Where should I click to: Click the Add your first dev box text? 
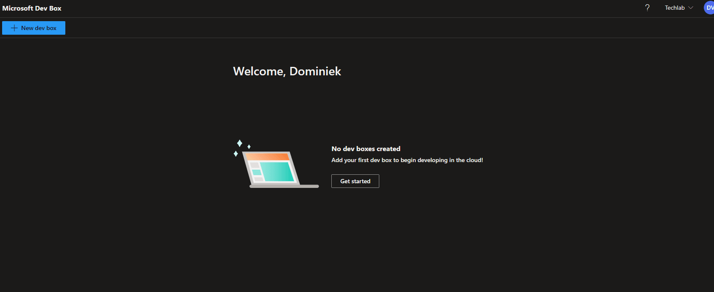pyautogui.click(x=407, y=160)
